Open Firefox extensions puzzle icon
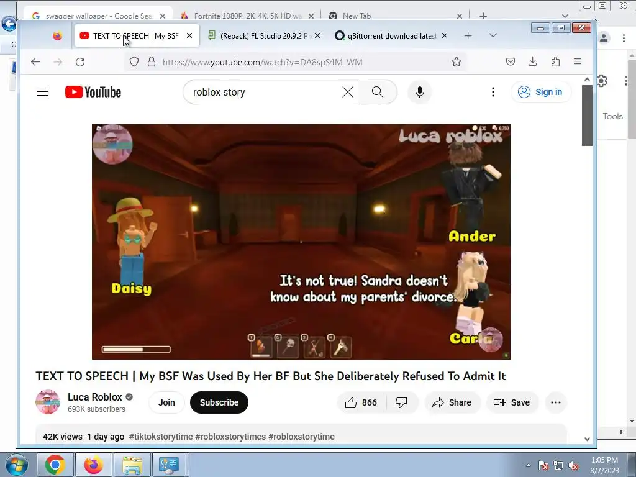This screenshot has height=477, width=636. point(555,61)
